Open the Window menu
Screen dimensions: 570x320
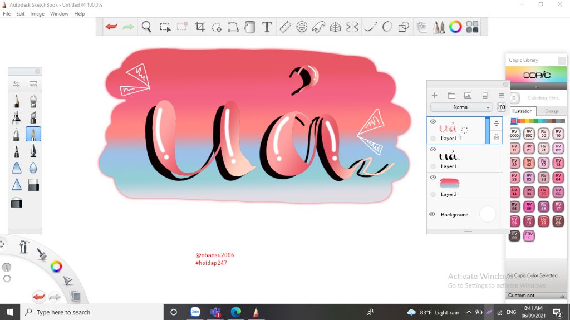59,14
